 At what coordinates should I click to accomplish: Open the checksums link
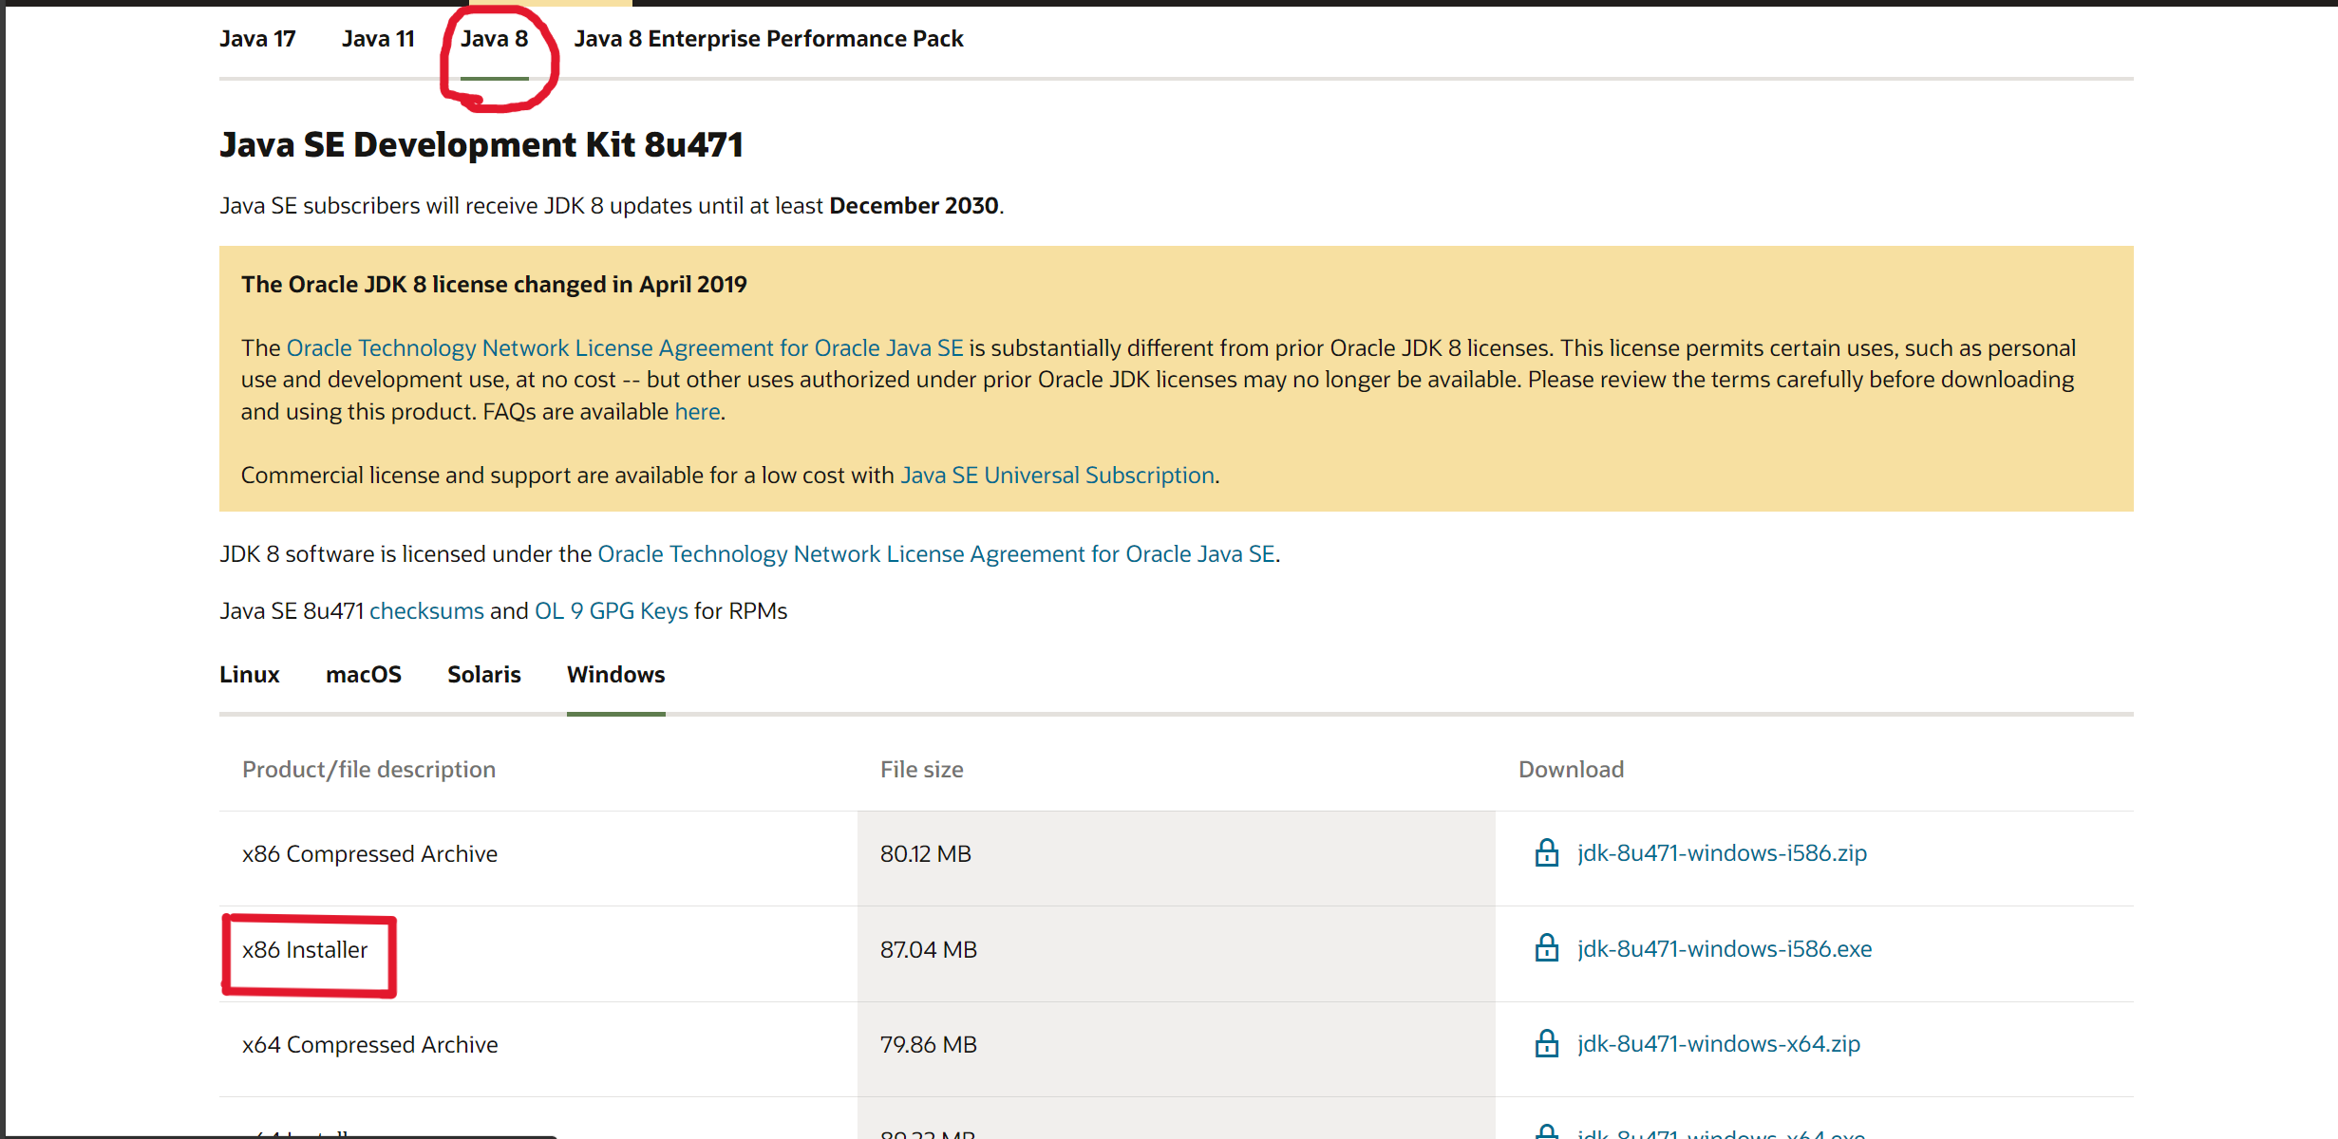click(x=426, y=611)
